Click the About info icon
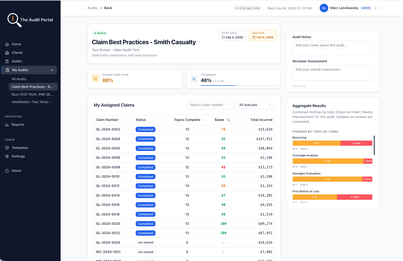This screenshot has width=403, height=261. (x=7, y=170)
